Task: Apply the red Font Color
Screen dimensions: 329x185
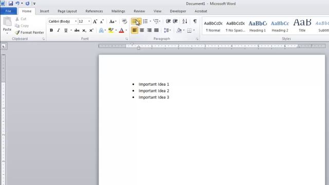Action: coord(121,30)
